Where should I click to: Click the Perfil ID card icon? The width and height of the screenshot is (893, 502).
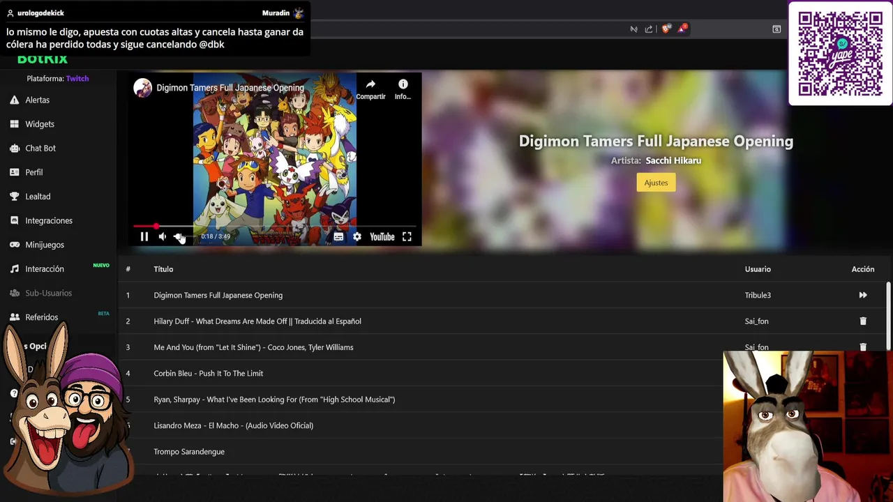[x=14, y=172]
